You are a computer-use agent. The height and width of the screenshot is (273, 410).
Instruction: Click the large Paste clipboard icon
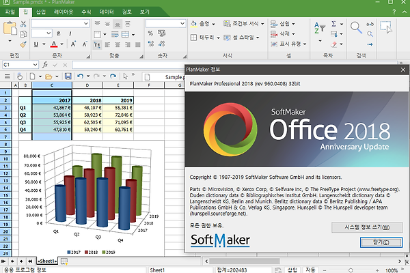(10, 28)
